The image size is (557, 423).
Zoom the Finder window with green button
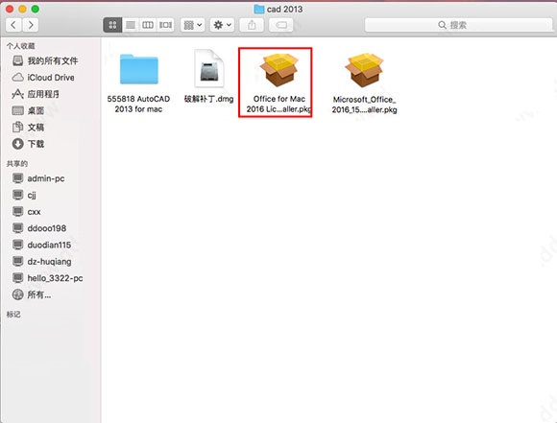pos(36,9)
